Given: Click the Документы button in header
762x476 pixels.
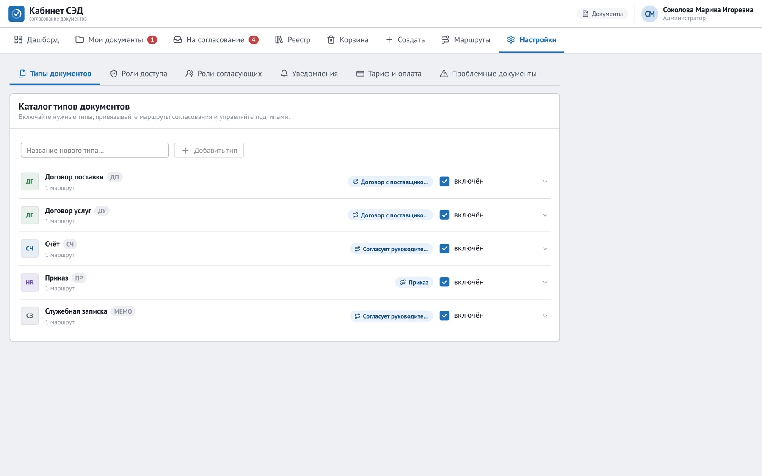Looking at the screenshot, I should click(602, 14).
